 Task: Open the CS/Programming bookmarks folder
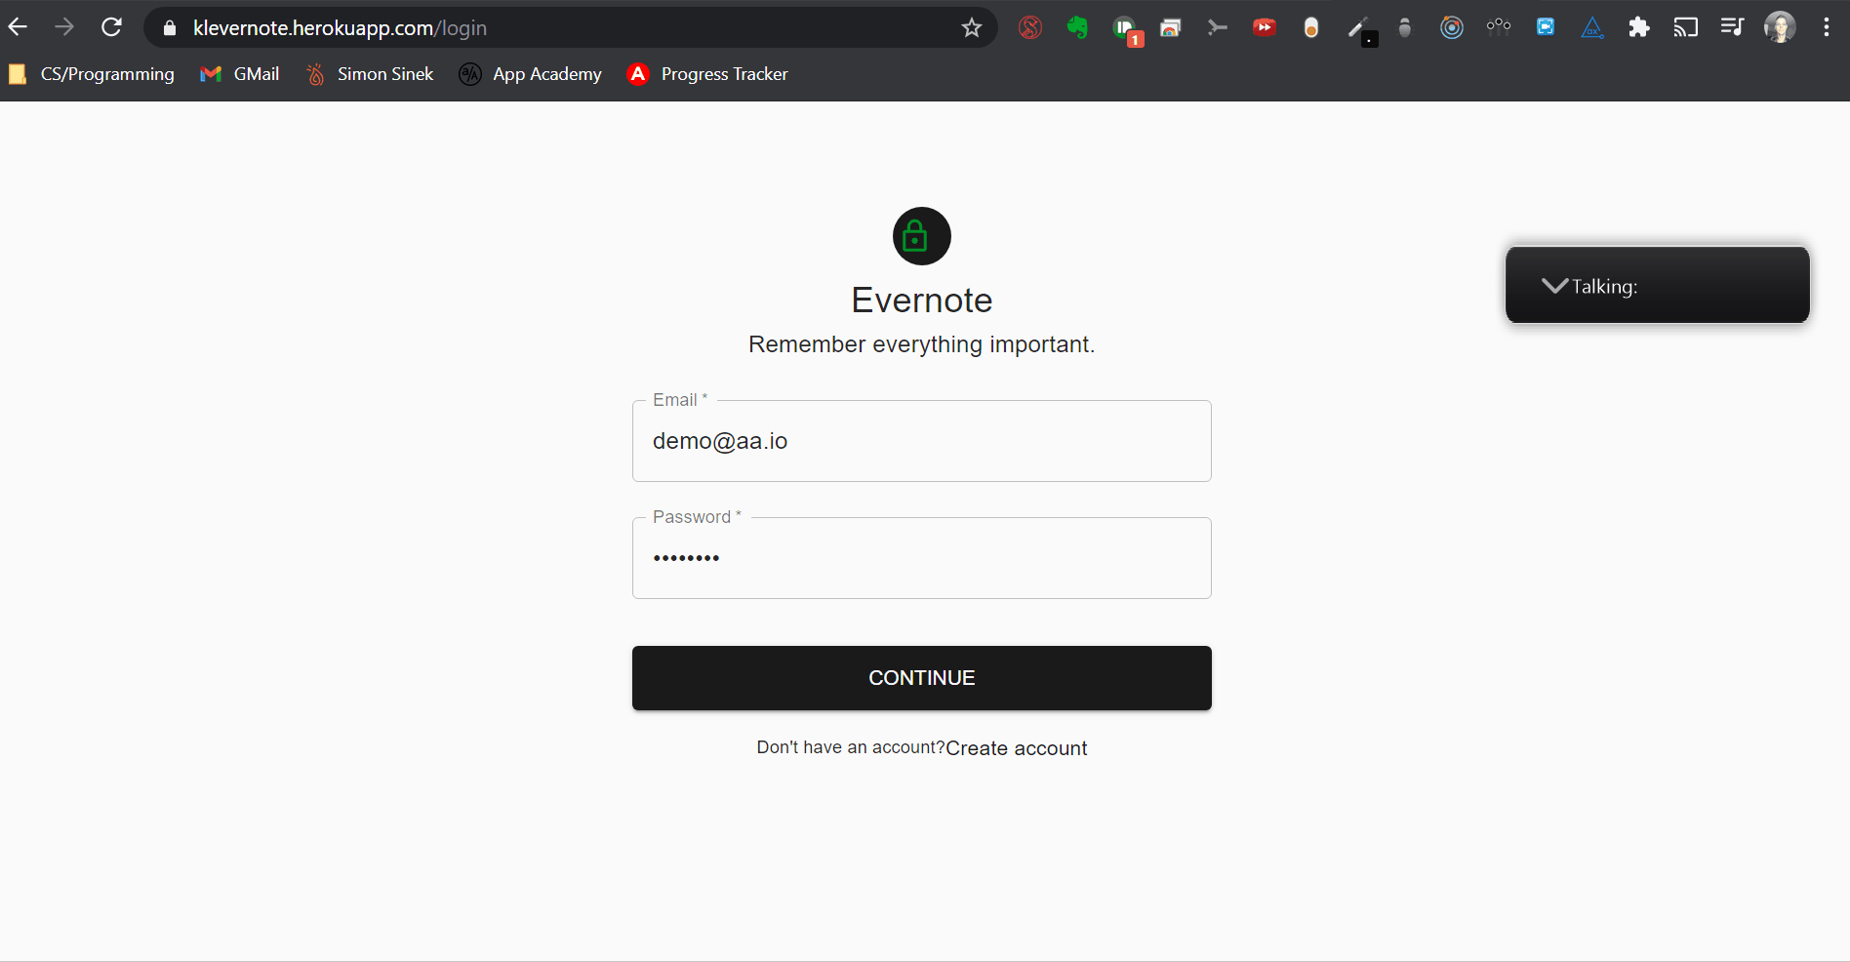[x=92, y=74]
